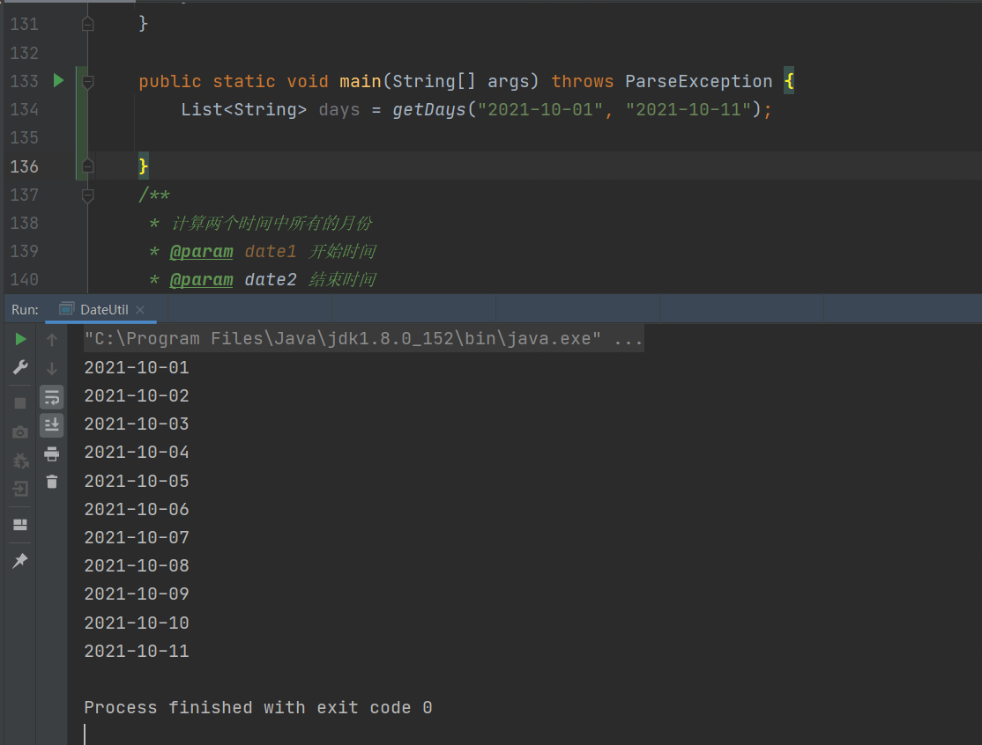
Task: Click line number 136 in gutter
Action: pos(25,166)
